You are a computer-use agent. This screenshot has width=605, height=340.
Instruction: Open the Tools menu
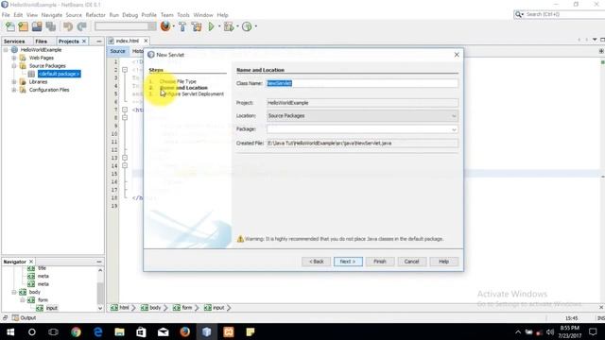pos(183,15)
